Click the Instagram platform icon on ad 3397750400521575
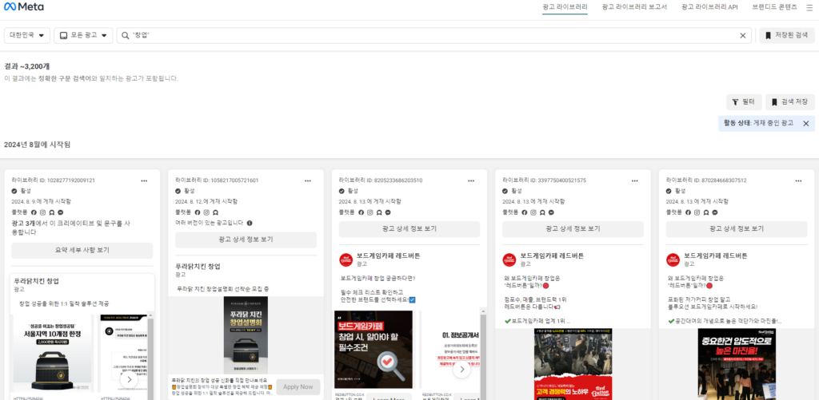Viewport: 819px width, 400px height. (533, 212)
